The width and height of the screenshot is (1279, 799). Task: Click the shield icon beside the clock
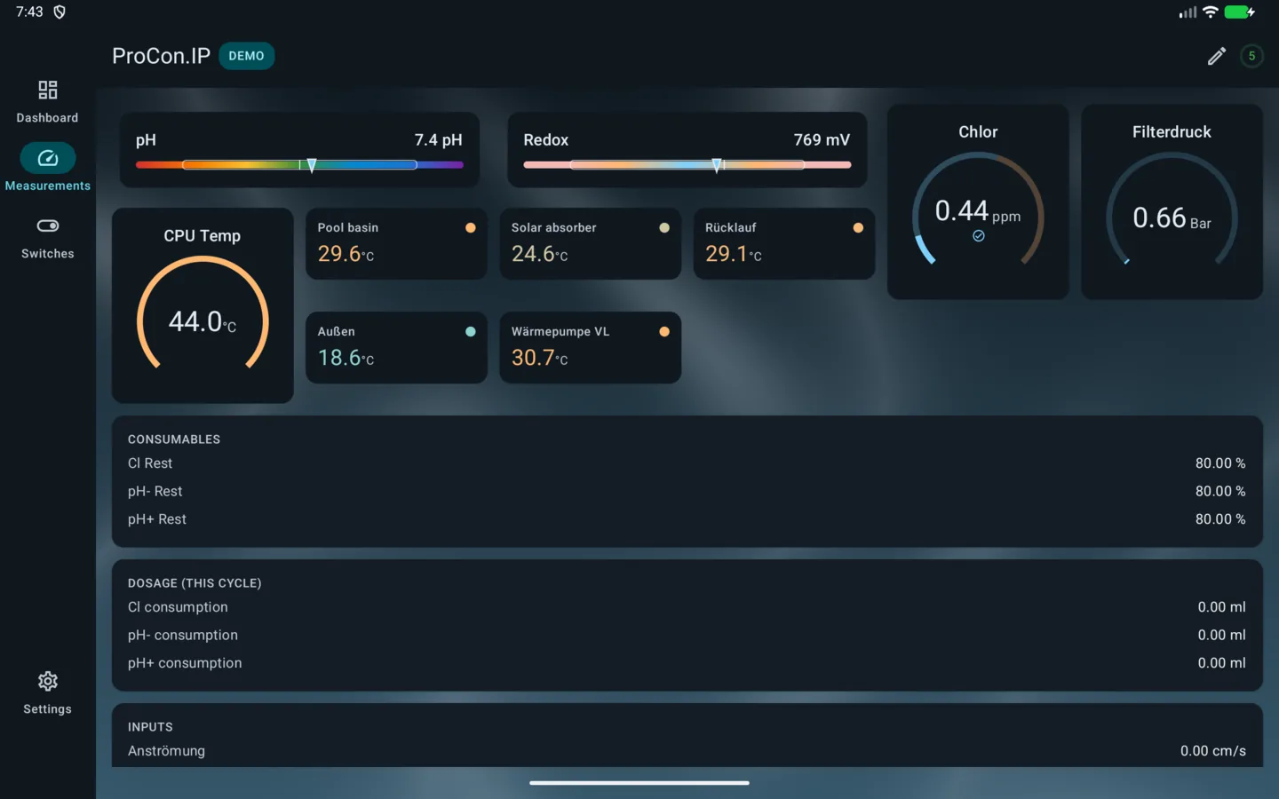coord(60,12)
